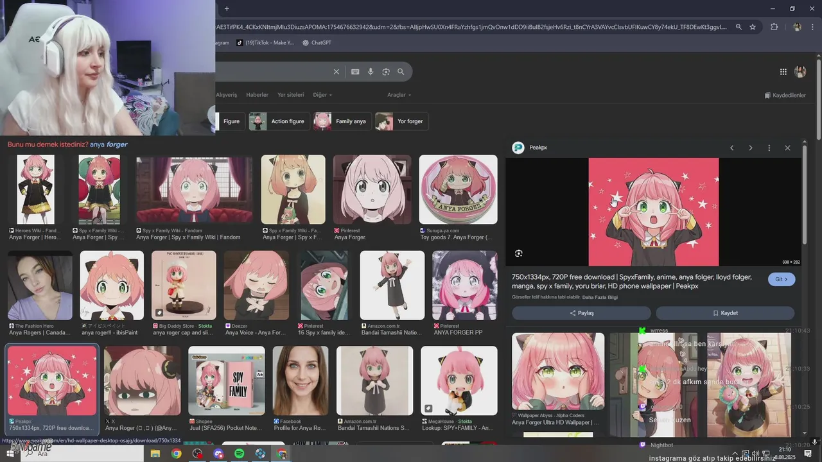Open the Deezer Anya Voice thumbnail

pyautogui.click(x=256, y=285)
